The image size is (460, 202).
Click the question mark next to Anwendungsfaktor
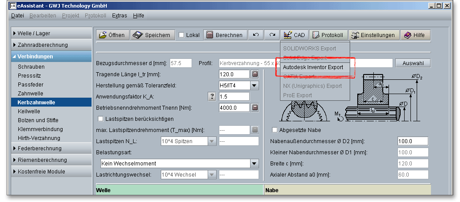pos(213,96)
